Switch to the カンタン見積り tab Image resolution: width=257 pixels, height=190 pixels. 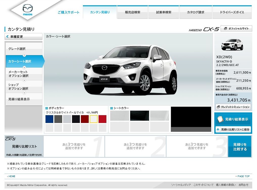point(100,12)
